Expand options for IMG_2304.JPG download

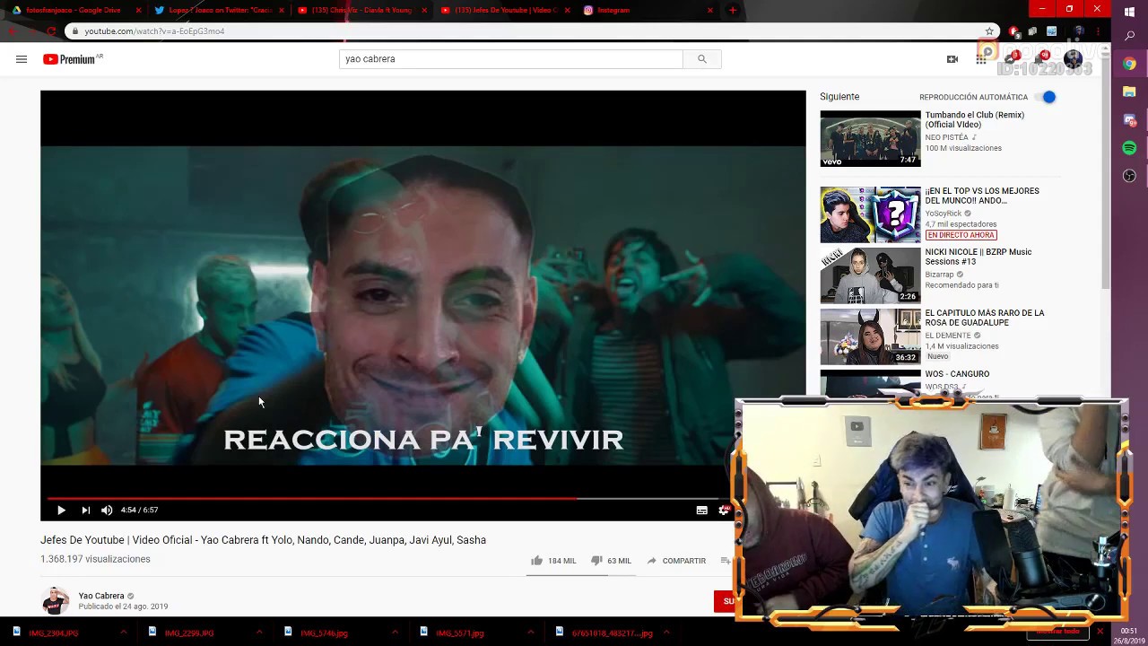[x=124, y=633]
